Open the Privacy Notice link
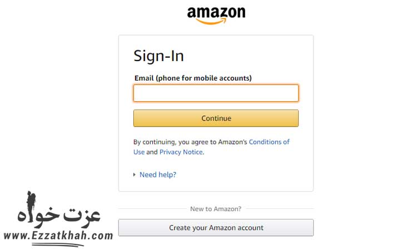 point(181,152)
